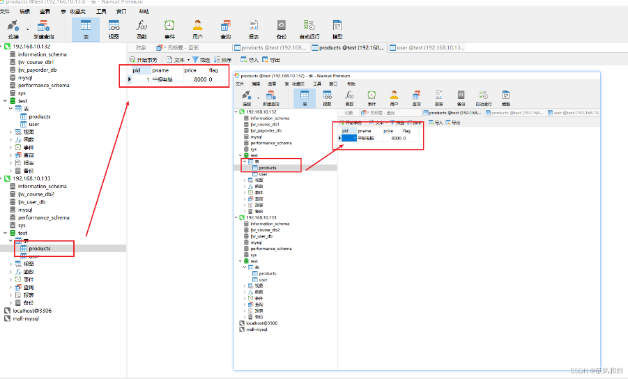Viewport: 628px width, 379px height.
Task: Switch to user @test tab in embedded window
Action: coord(574,113)
